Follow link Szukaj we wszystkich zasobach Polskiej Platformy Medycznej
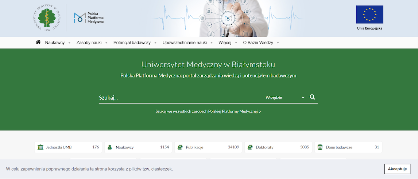The height and width of the screenshot is (179, 418). point(208,112)
